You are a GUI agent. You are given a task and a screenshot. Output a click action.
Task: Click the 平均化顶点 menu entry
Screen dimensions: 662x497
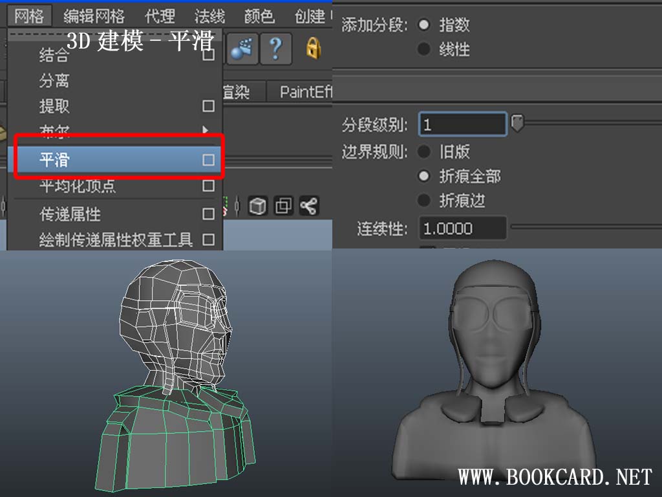click(x=78, y=186)
